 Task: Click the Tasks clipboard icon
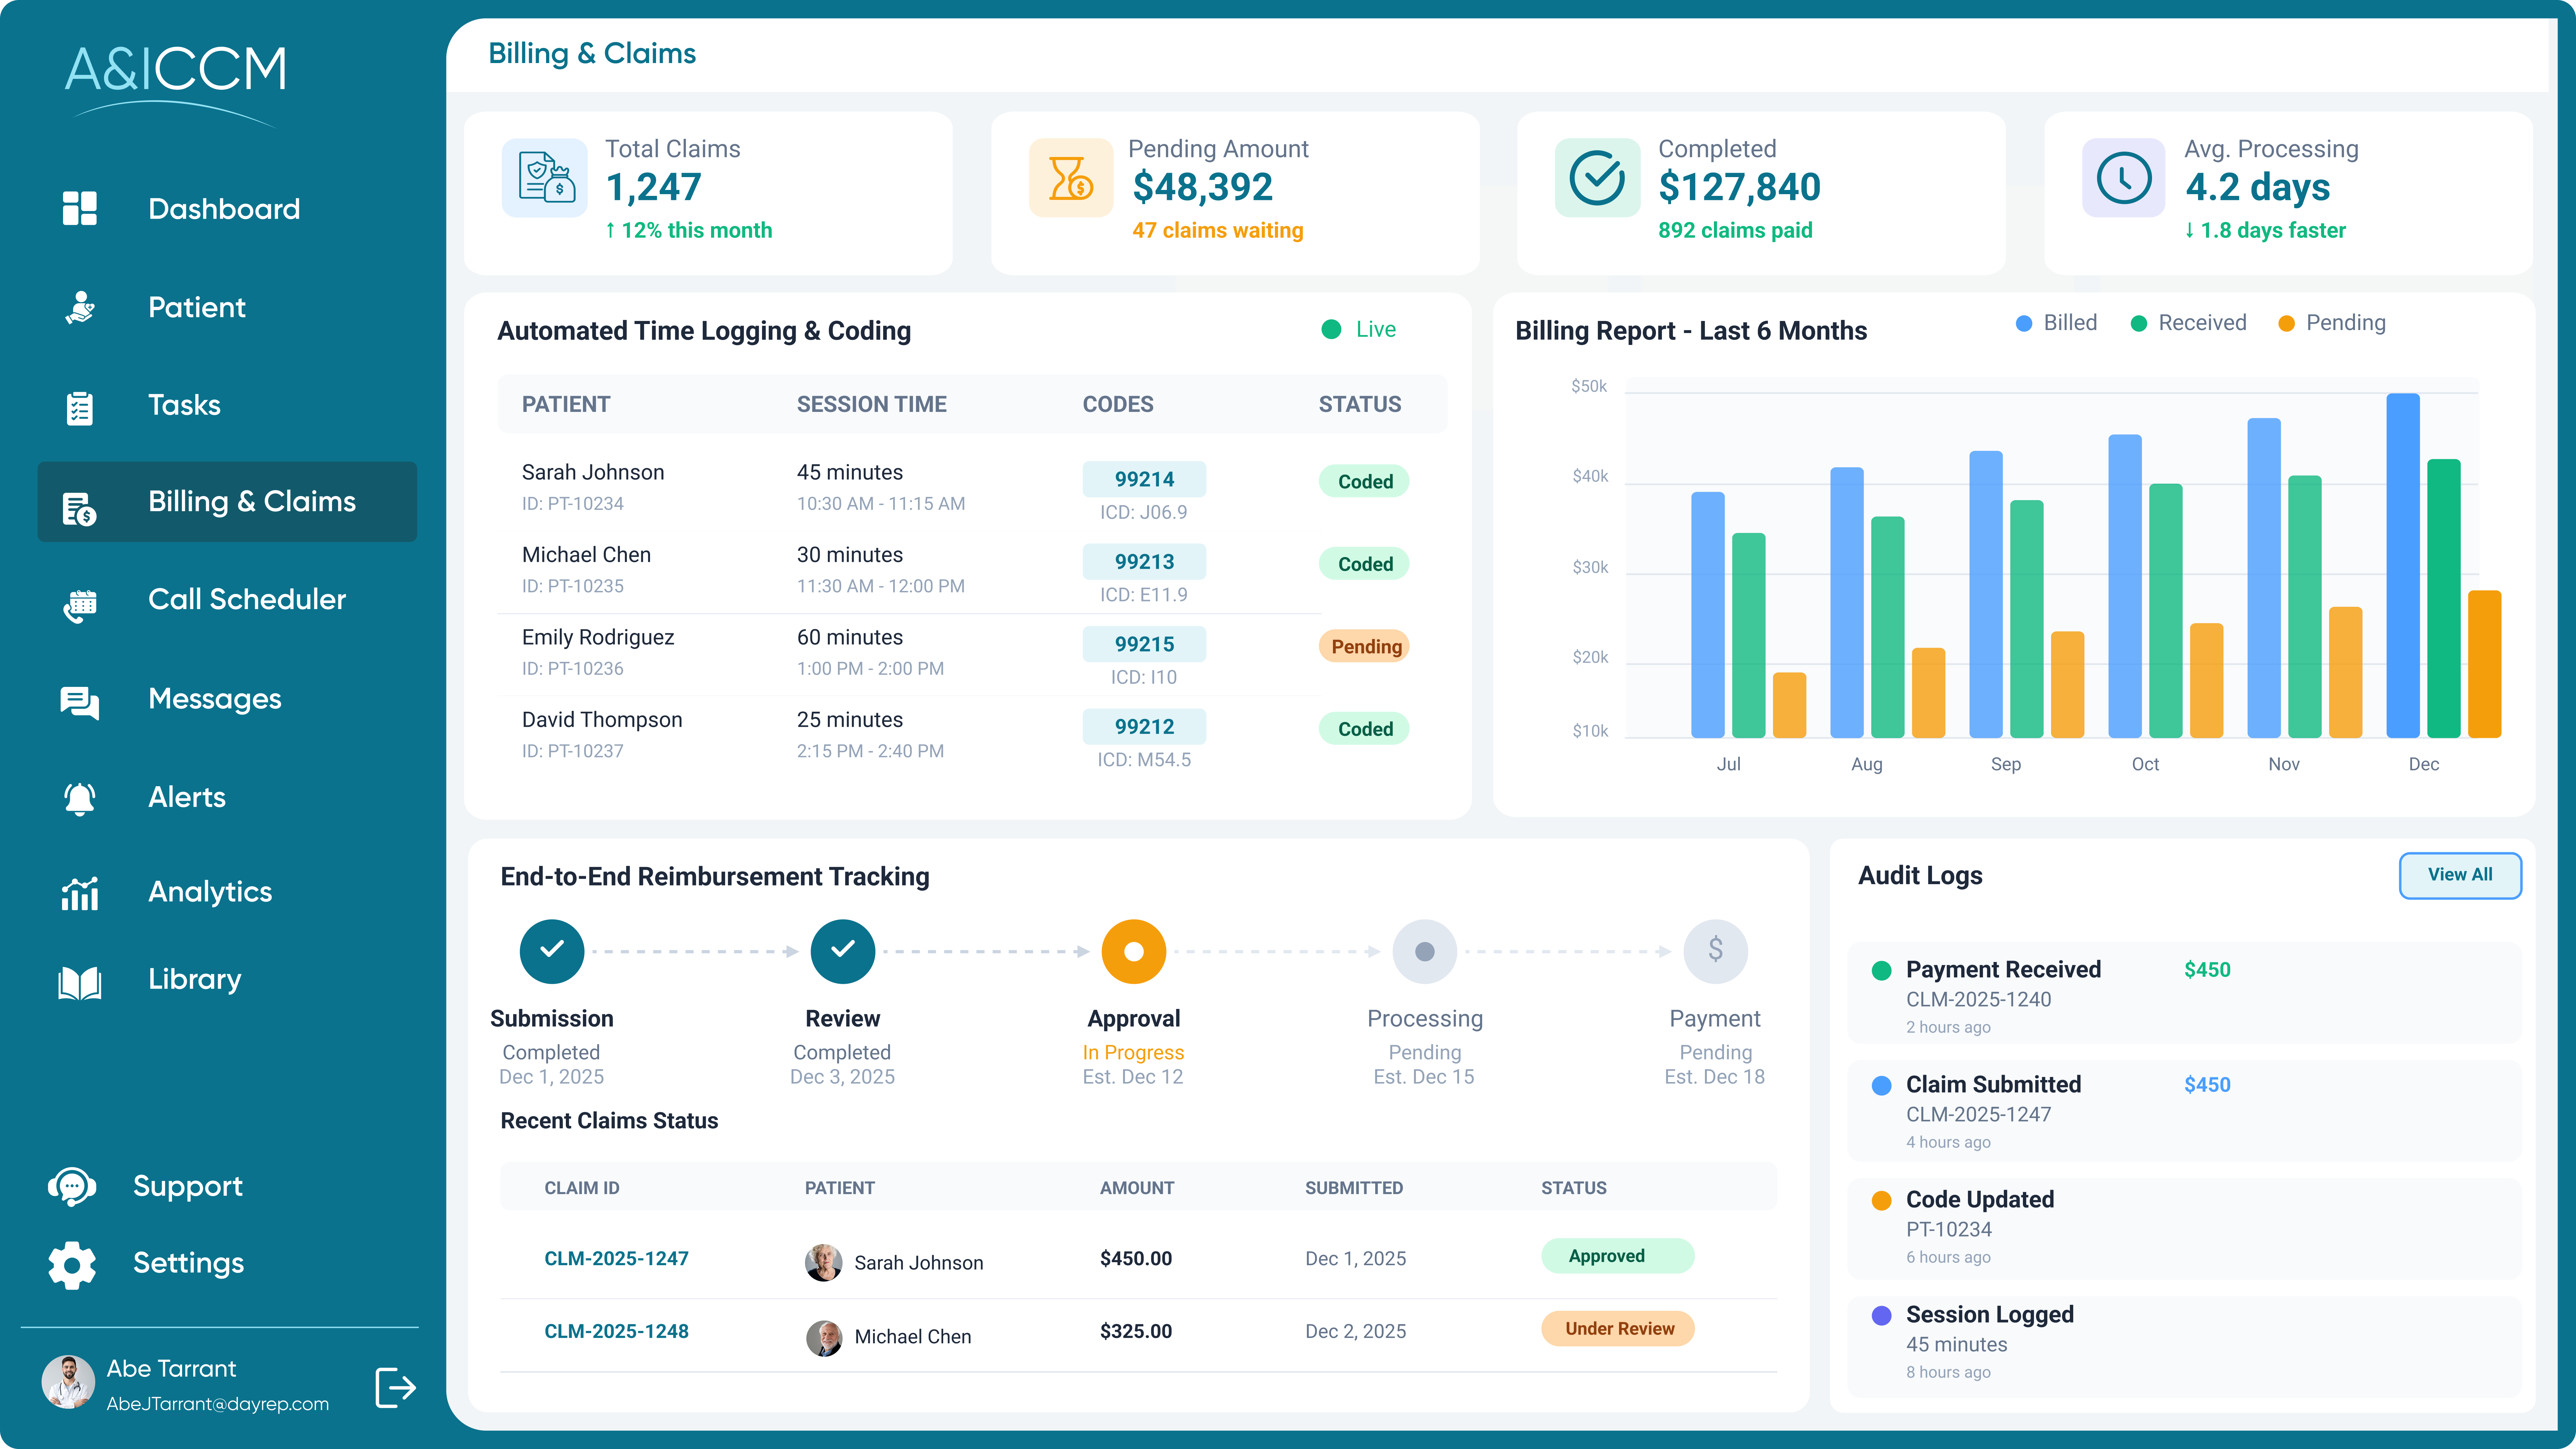81,405
